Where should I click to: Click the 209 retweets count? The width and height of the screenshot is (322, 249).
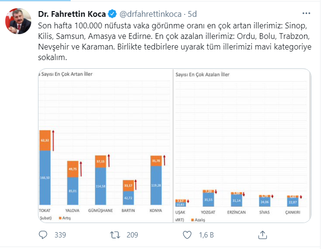click(131, 235)
